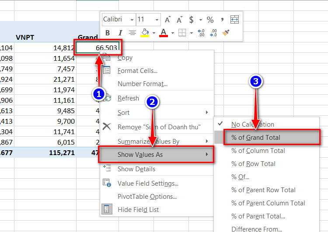Apply Percent Style format
The image size is (328, 232).
coord(210,20)
